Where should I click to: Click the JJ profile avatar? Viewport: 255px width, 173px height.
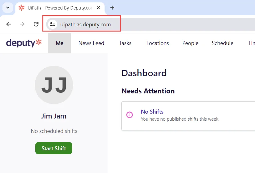[x=54, y=85]
